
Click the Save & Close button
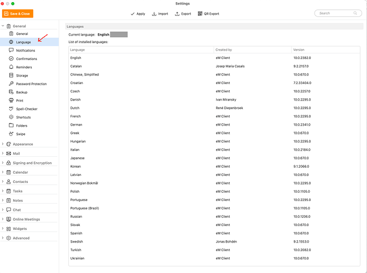(x=18, y=14)
